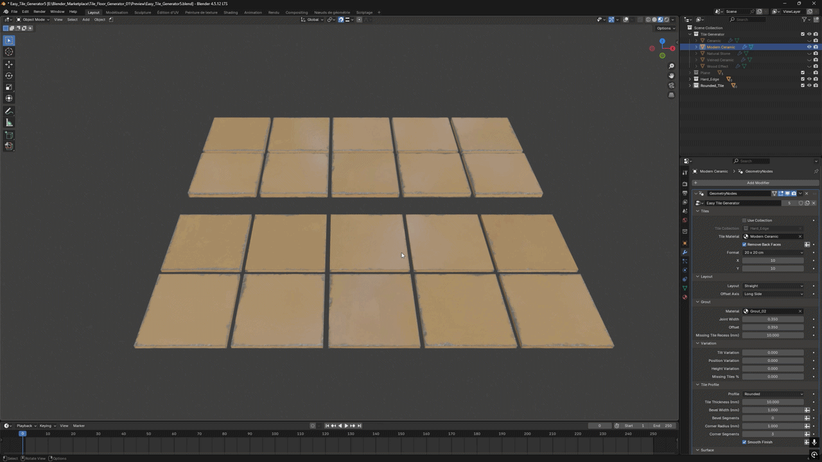822x462 pixels.
Task: Click the zoom magnifier viewport gizmo
Action: (x=671, y=66)
